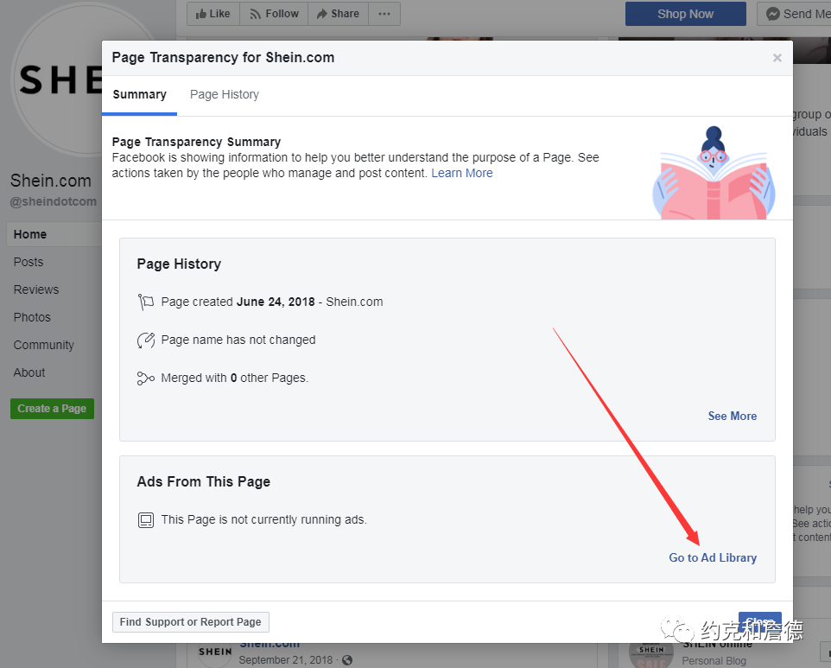The height and width of the screenshot is (668, 831).
Task: Click Find Support or Report Page button
Action: click(190, 622)
